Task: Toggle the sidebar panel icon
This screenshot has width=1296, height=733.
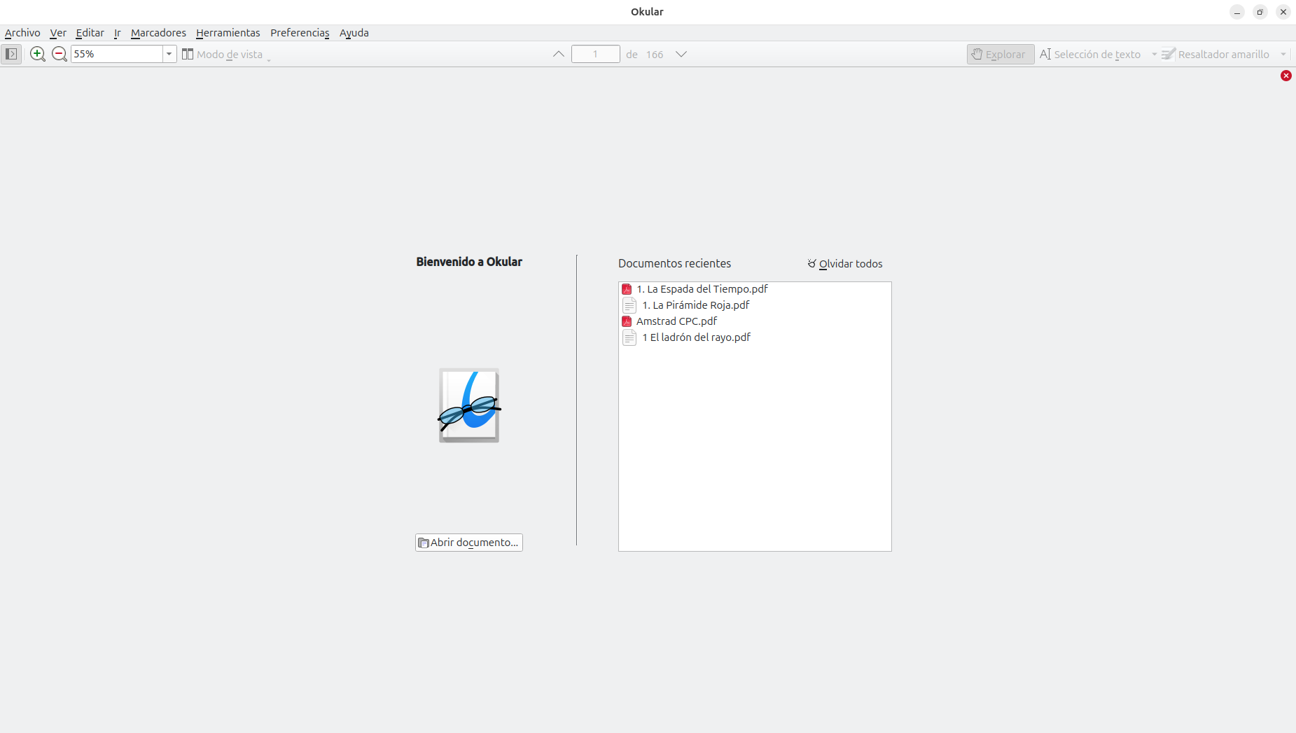Action: 11,54
